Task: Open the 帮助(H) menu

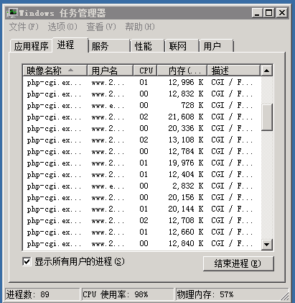Action: [x=140, y=27]
